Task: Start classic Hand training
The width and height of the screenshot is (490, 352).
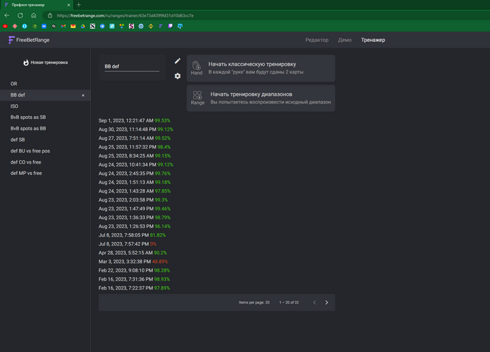Action: [261, 68]
